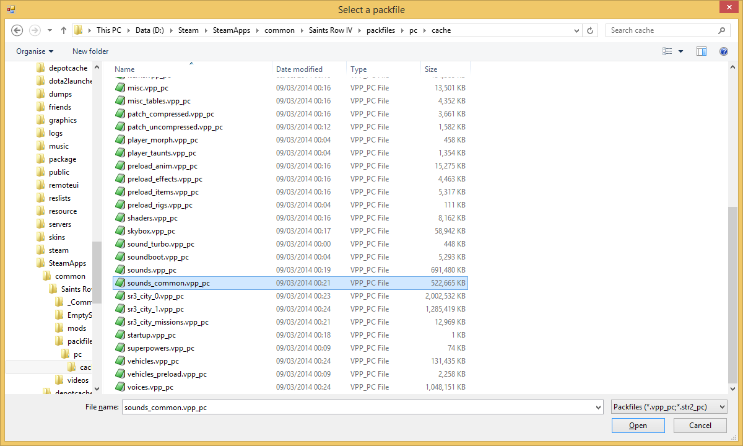Screen dimensions: 743x446
Task: Open the view options dropdown arrow
Action: pyautogui.click(x=681, y=51)
